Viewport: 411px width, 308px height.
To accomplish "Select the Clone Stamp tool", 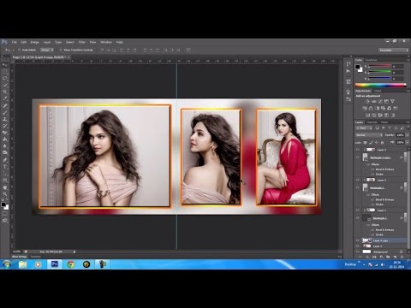I will [5, 119].
